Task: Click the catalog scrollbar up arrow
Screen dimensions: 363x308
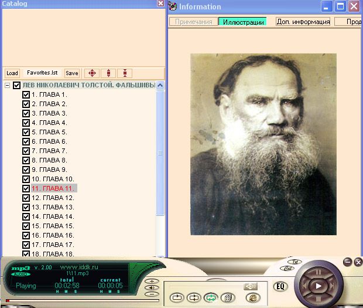Action: click(x=160, y=85)
